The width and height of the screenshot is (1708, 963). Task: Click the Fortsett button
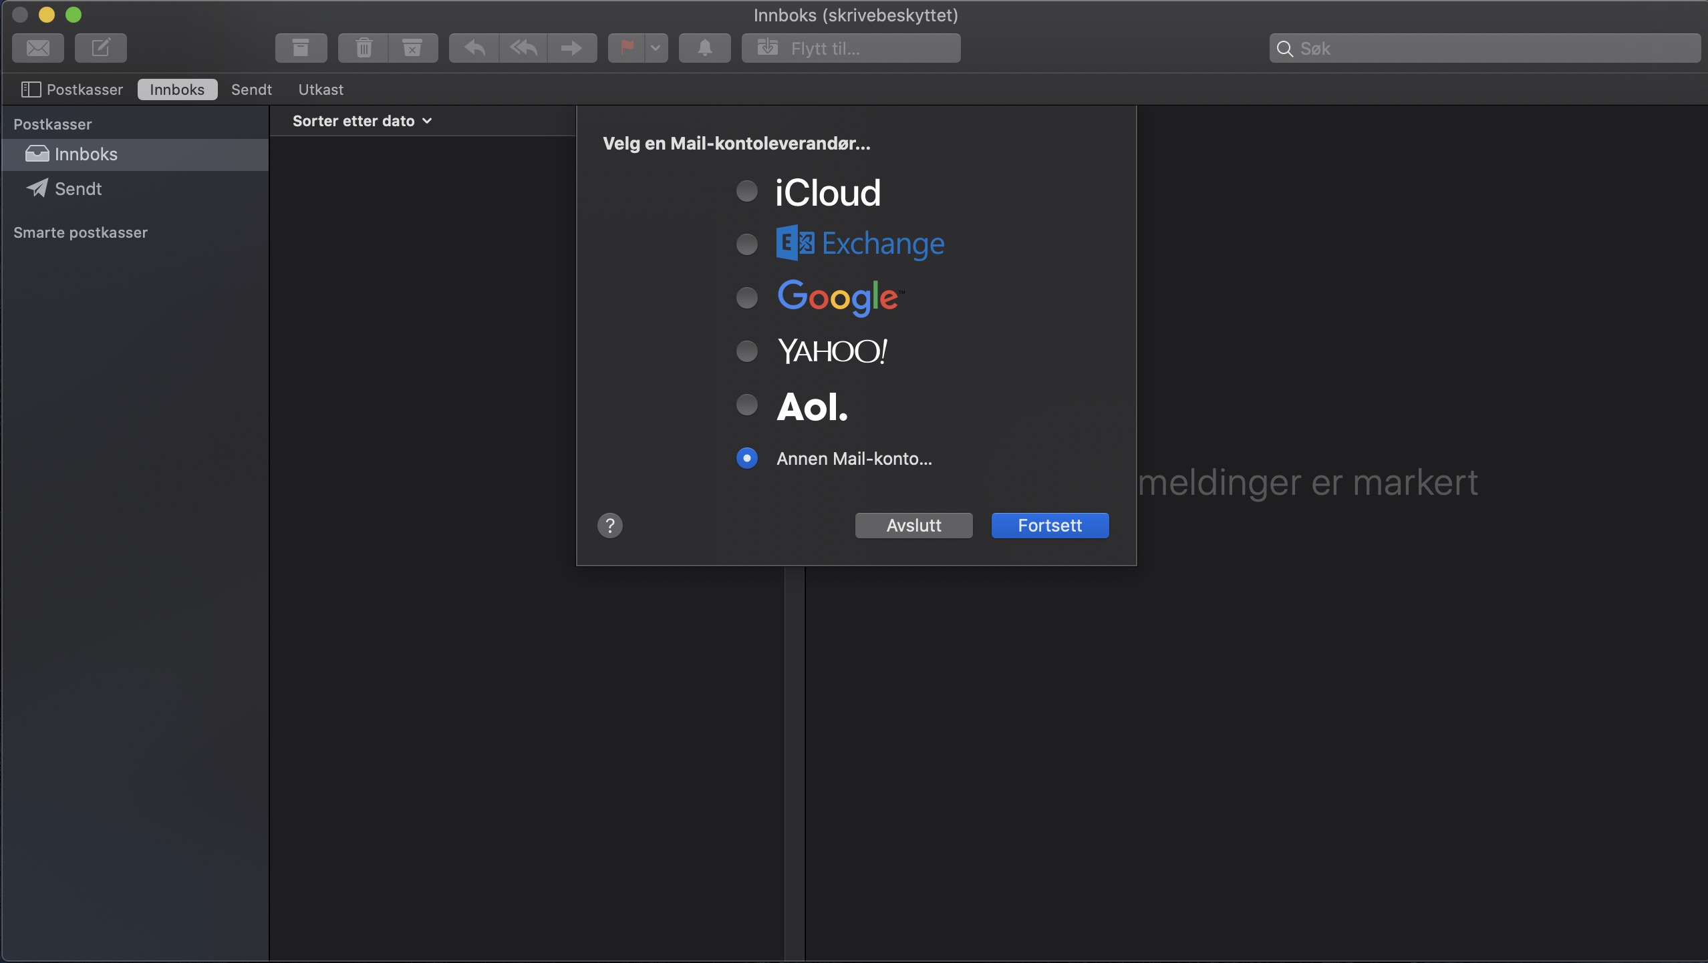pyautogui.click(x=1050, y=526)
